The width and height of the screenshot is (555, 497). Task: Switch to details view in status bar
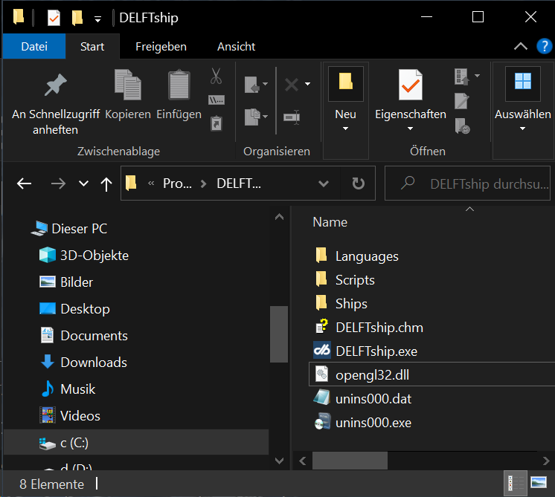coord(516,482)
